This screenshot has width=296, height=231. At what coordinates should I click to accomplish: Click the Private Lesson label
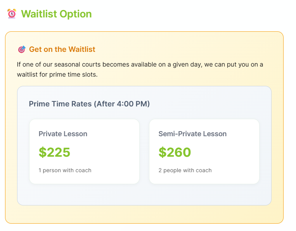tap(63, 134)
